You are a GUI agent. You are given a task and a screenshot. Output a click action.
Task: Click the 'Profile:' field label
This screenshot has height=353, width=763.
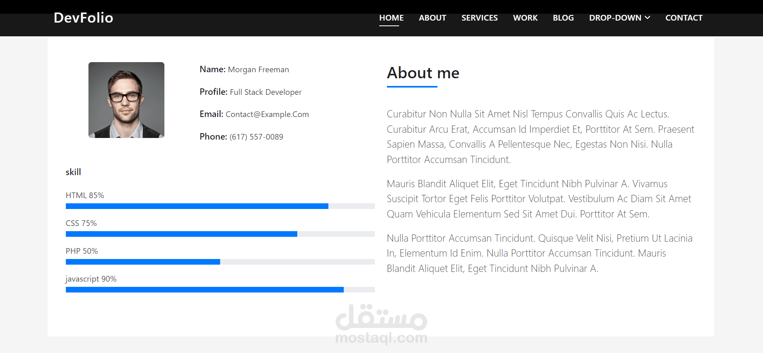pos(214,92)
